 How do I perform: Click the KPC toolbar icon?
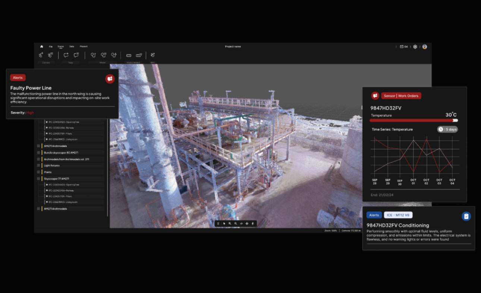152,55
